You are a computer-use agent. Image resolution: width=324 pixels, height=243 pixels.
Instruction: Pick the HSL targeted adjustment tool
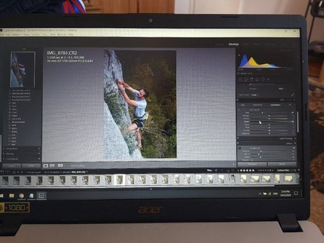click(x=239, y=110)
